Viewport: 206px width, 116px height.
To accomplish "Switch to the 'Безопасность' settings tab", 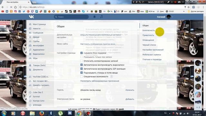I will pos(149,30).
